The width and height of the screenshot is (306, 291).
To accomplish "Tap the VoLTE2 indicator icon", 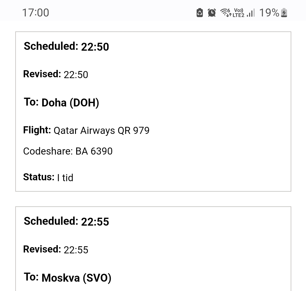I will [x=238, y=13].
